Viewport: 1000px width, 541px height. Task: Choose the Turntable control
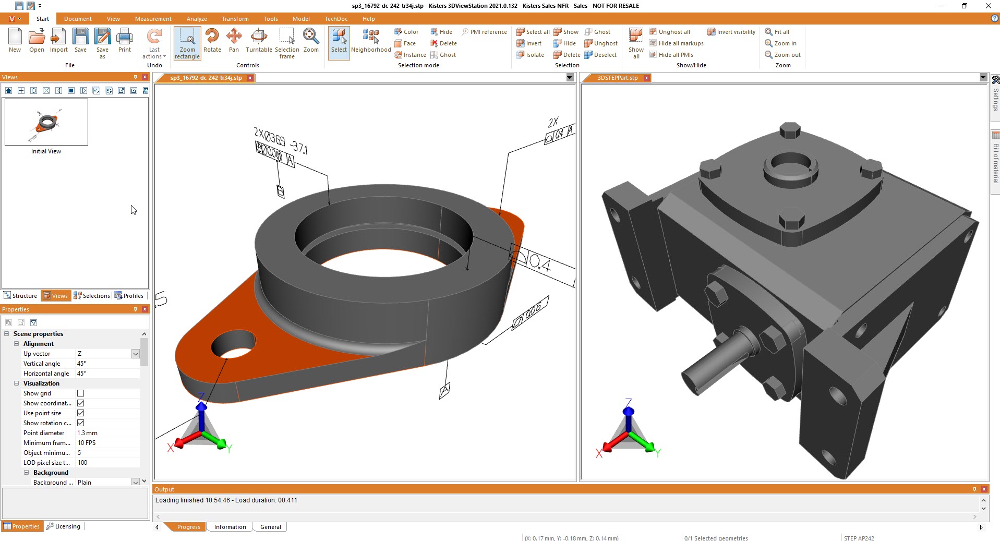tap(259, 41)
